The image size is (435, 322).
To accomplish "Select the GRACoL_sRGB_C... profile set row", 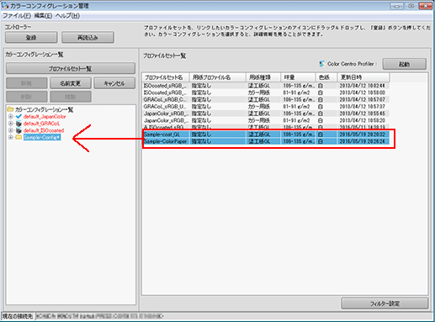I will point(266,99).
